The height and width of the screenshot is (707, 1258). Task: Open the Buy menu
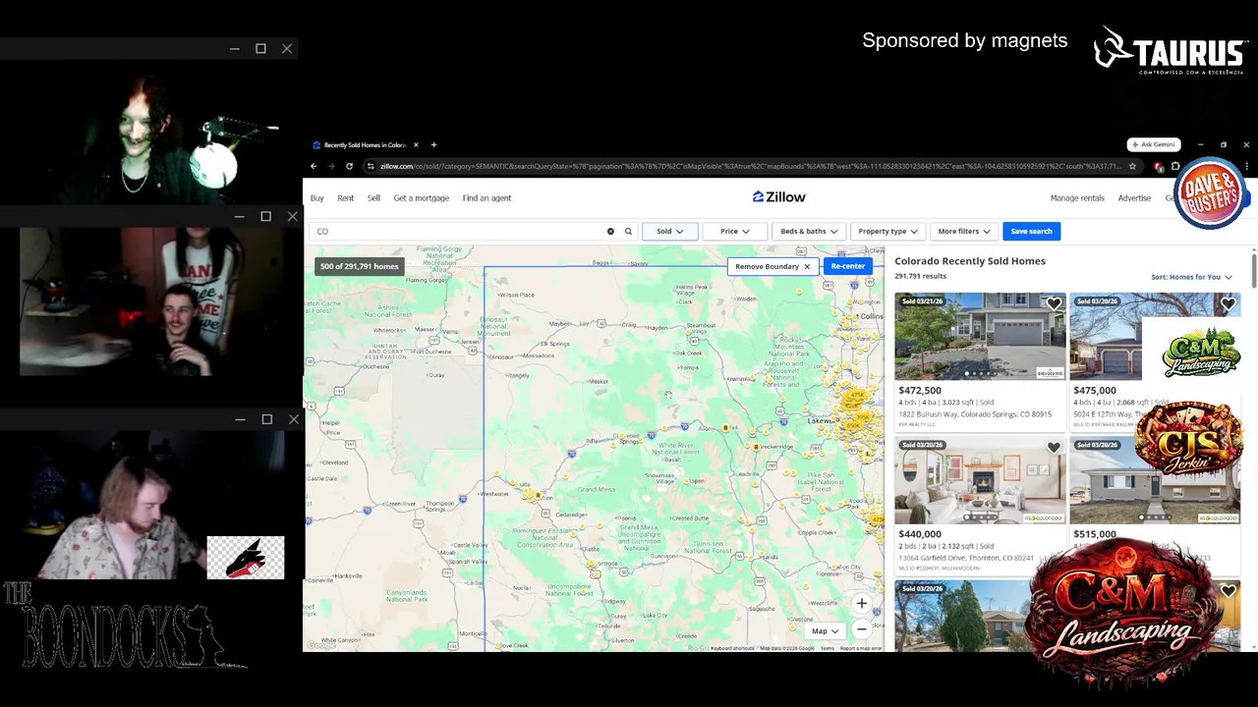317,198
